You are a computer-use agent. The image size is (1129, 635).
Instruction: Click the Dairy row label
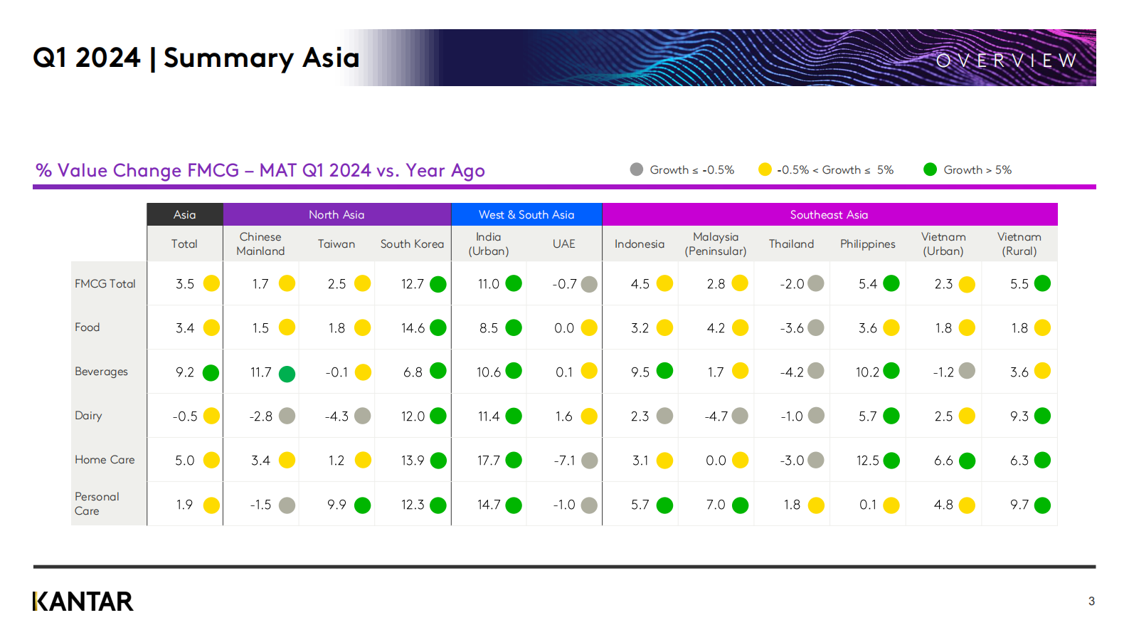coord(88,416)
